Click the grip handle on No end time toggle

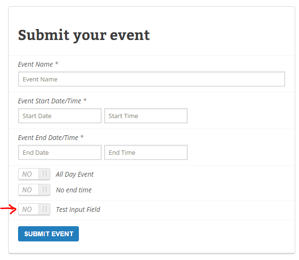point(44,190)
